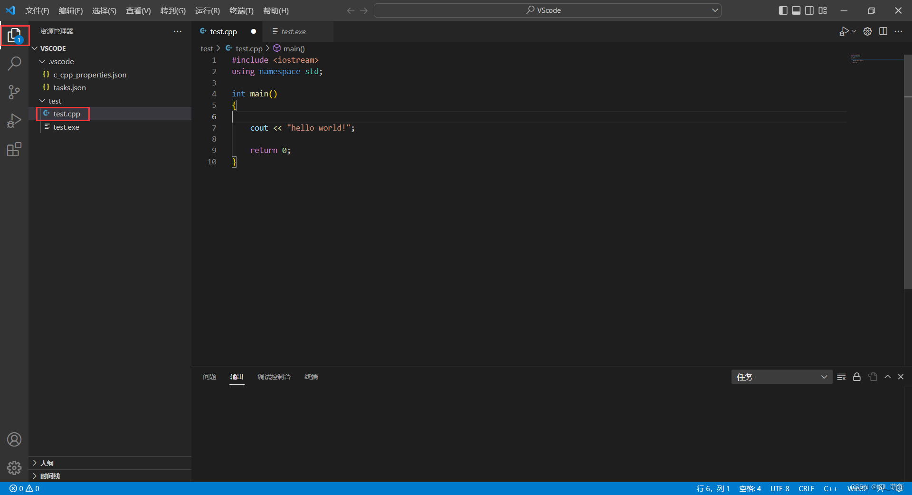The image size is (912, 495).
Task: Click UTF-8 encoding status item
Action: pyautogui.click(x=780, y=489)
